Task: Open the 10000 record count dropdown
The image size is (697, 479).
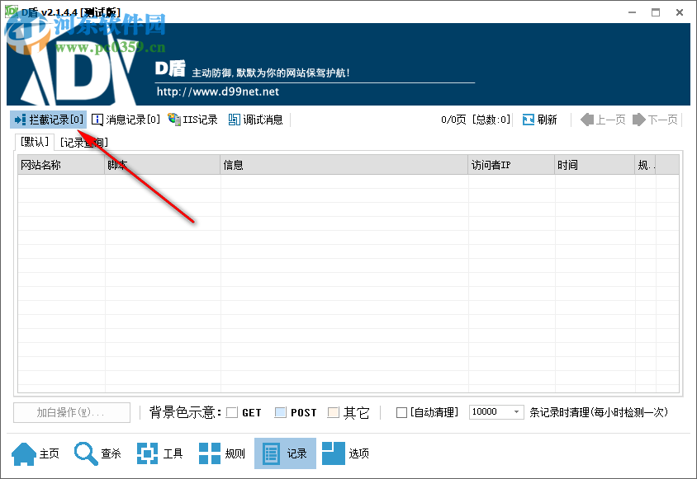Action: pyautogui.click(x=496, y=412)
